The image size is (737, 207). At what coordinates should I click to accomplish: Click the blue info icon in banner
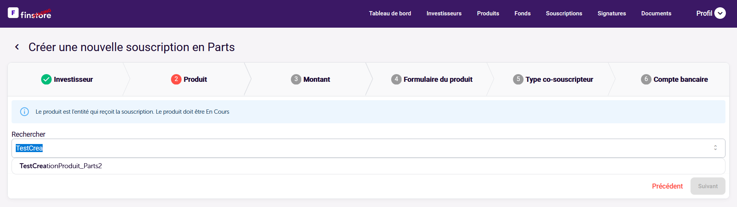(25, 112)
